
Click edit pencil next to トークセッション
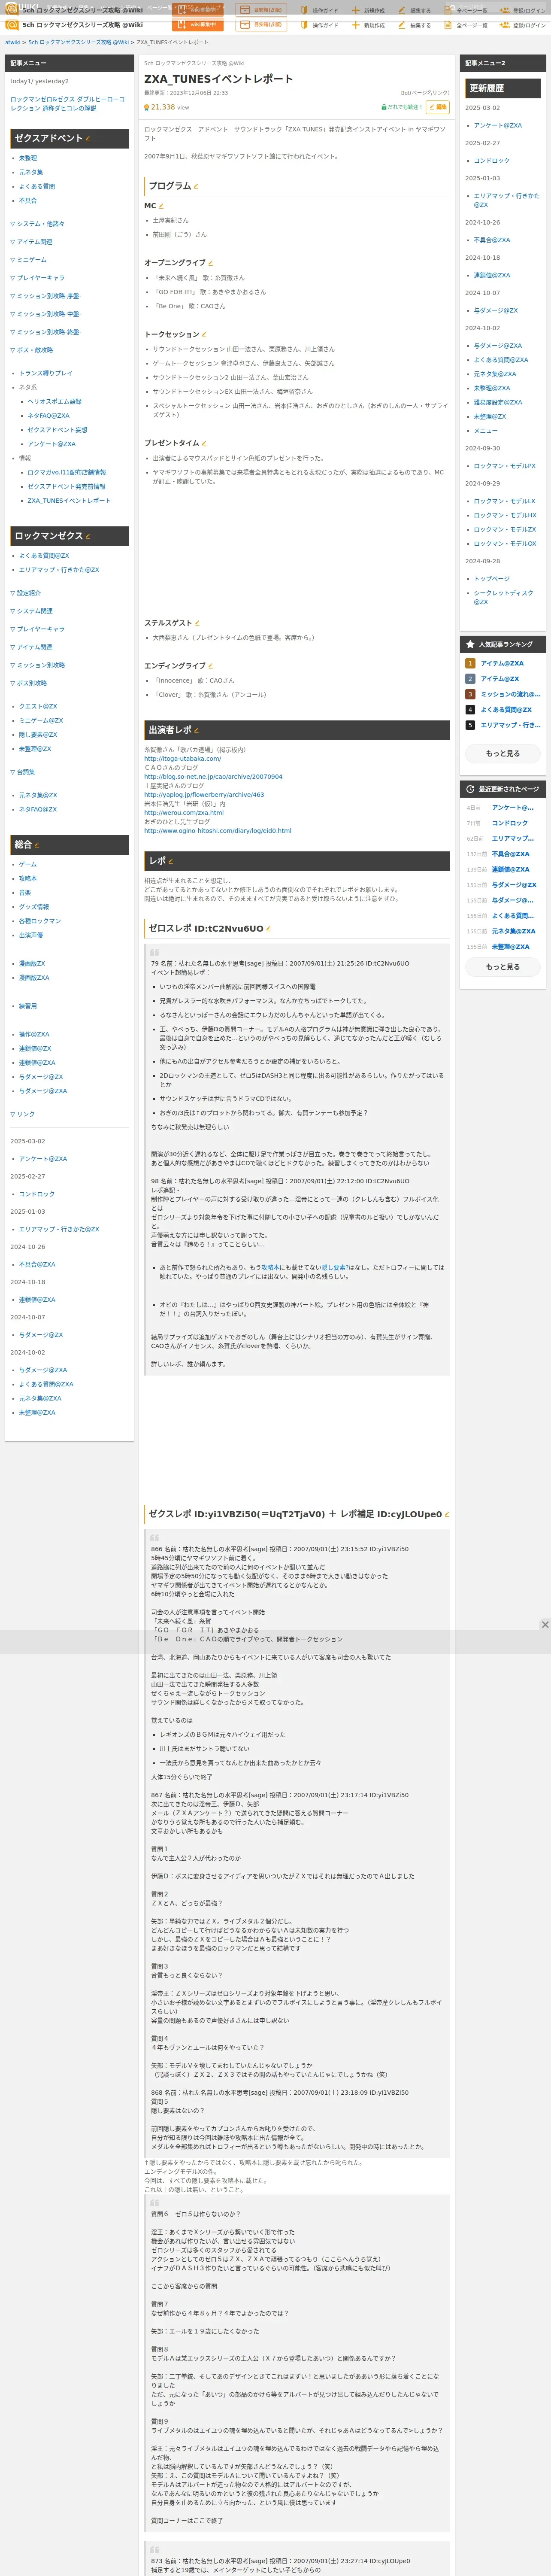pyautogui.click(x=204, y=335)
